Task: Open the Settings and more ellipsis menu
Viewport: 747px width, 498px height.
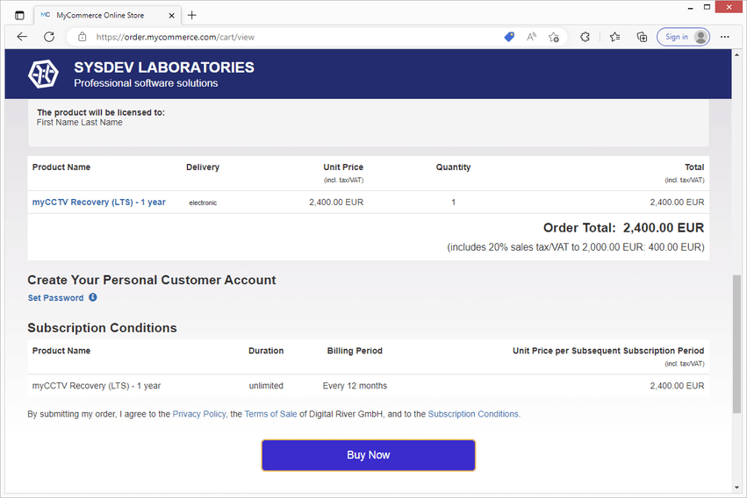Action: (725, 37)
